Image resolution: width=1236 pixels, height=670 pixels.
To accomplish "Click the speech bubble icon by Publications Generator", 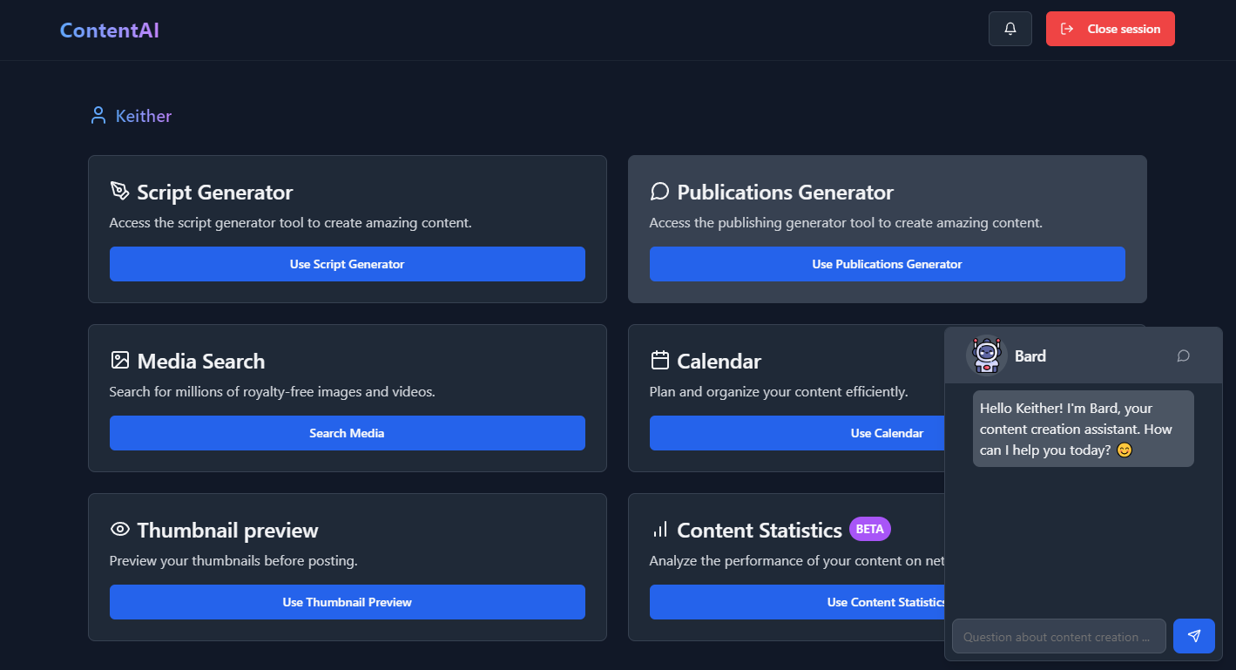I will coord(659,191).
